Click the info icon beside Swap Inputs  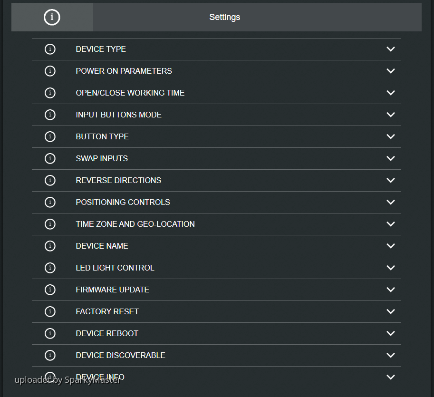[x=50, y=158]
